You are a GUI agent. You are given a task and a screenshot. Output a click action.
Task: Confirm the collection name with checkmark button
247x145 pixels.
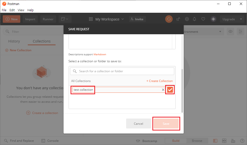click(170, 90)
